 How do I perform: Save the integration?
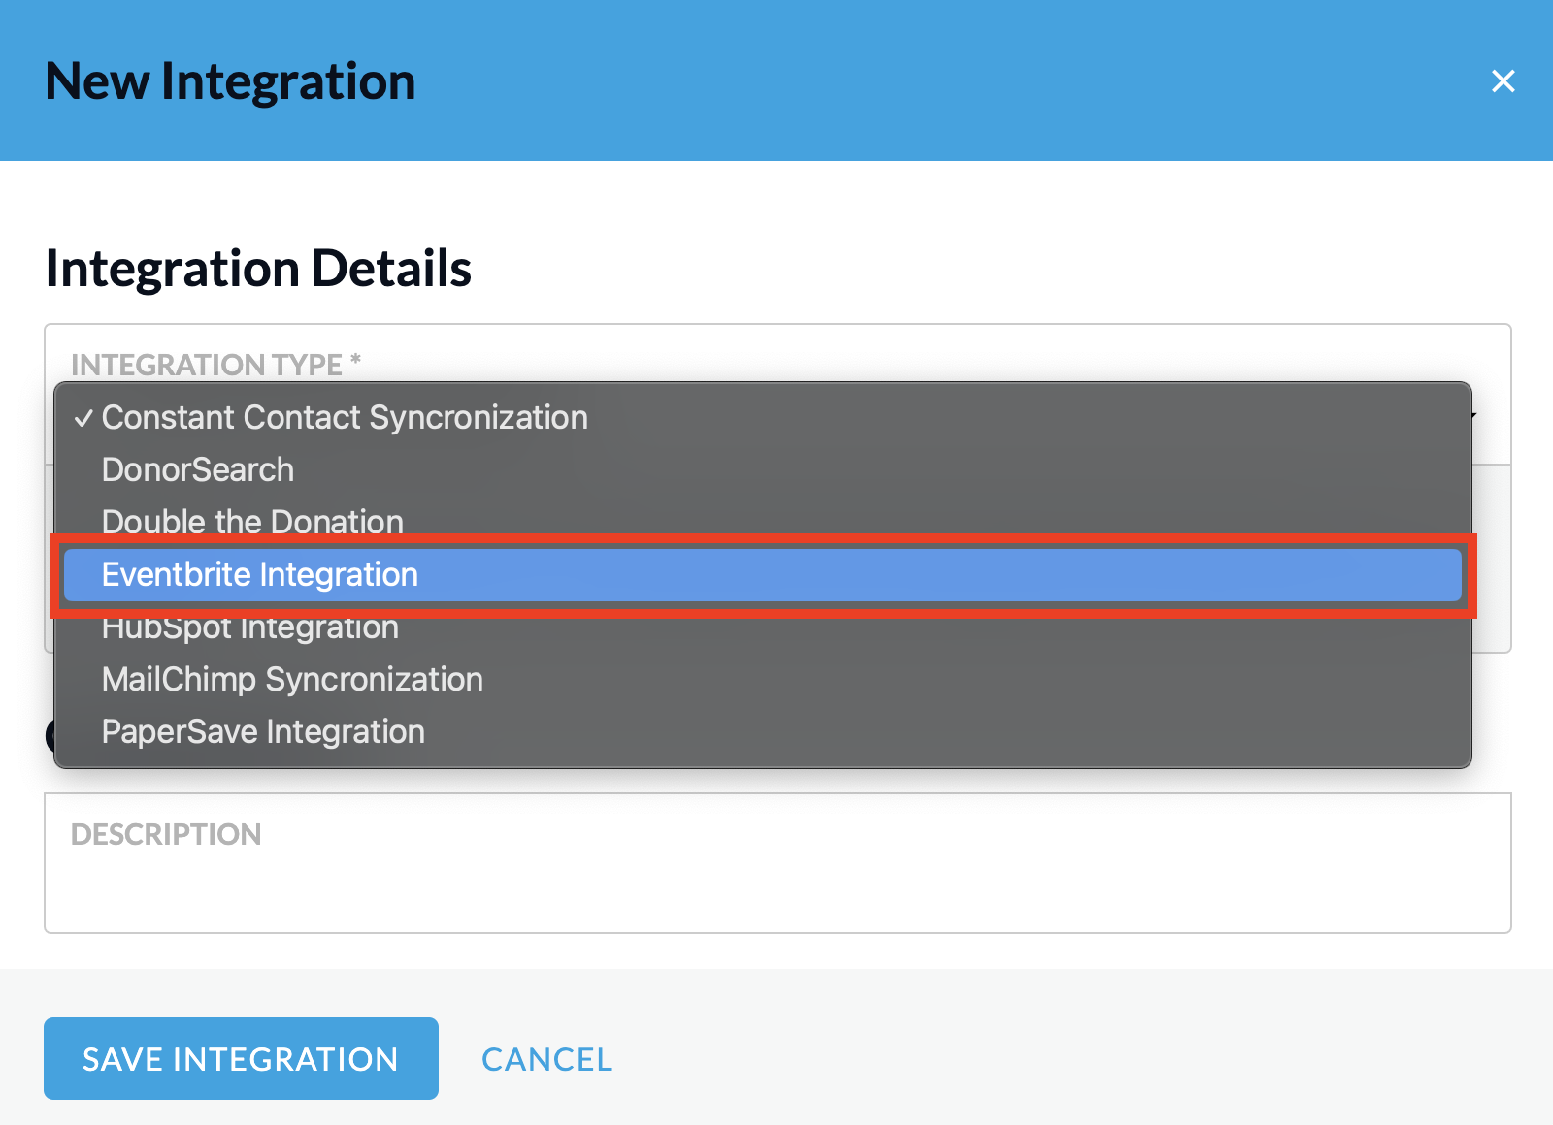[241, 1058]
